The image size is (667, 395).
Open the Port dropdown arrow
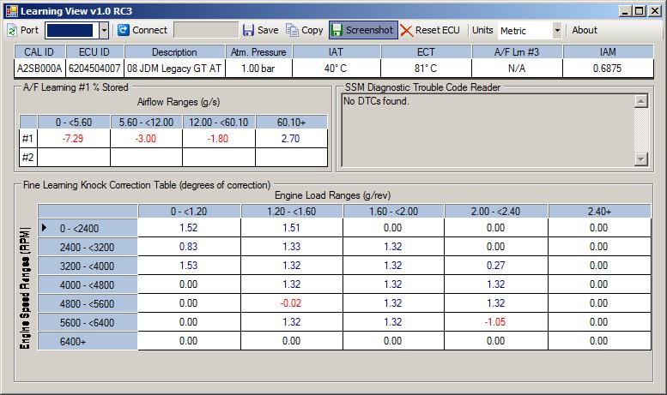(x=104, y=30)
